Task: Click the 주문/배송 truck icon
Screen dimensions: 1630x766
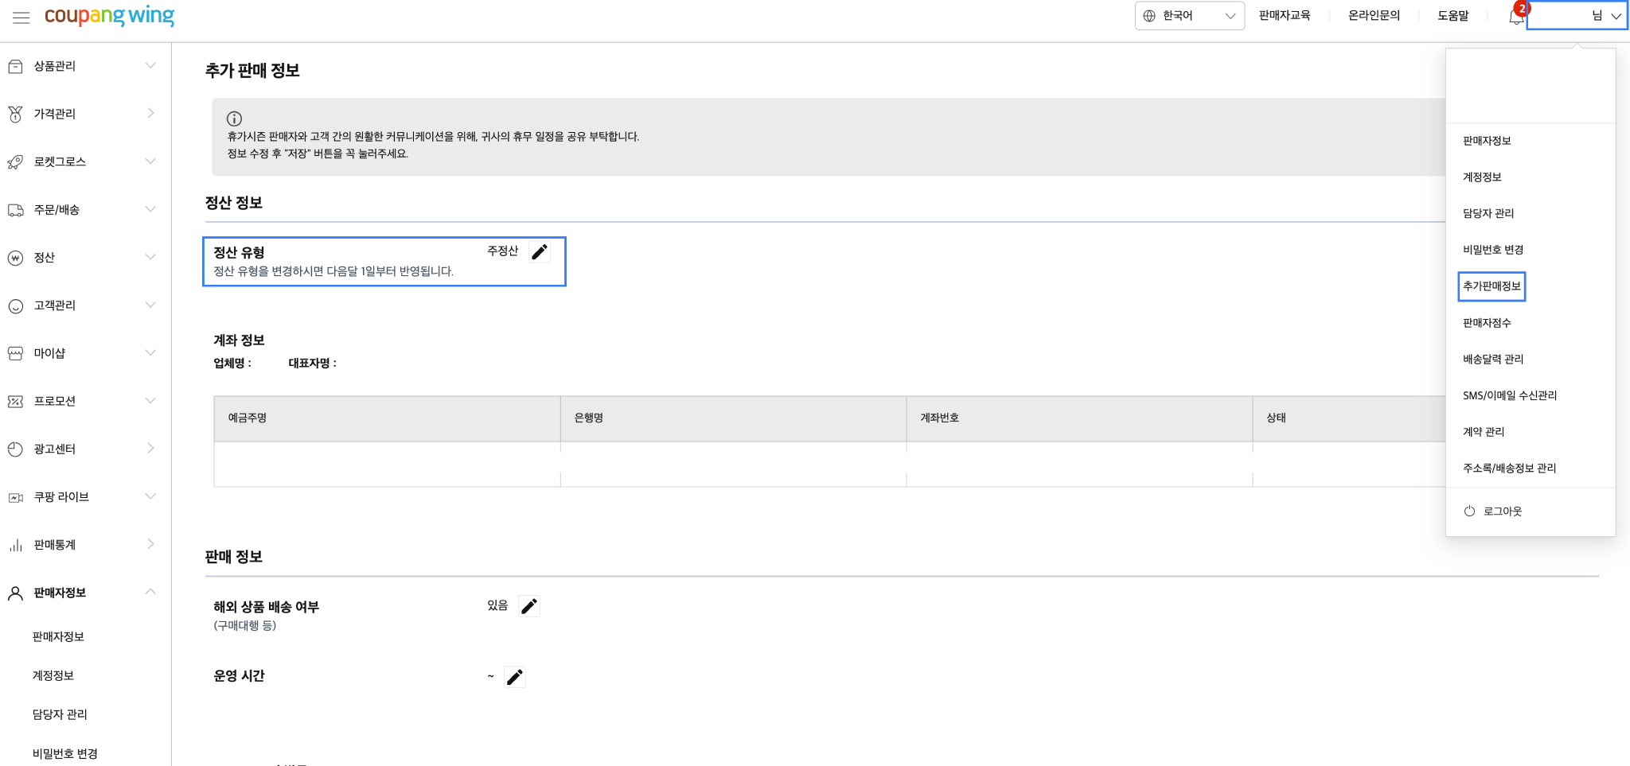Action: click(x=15, y=210)
